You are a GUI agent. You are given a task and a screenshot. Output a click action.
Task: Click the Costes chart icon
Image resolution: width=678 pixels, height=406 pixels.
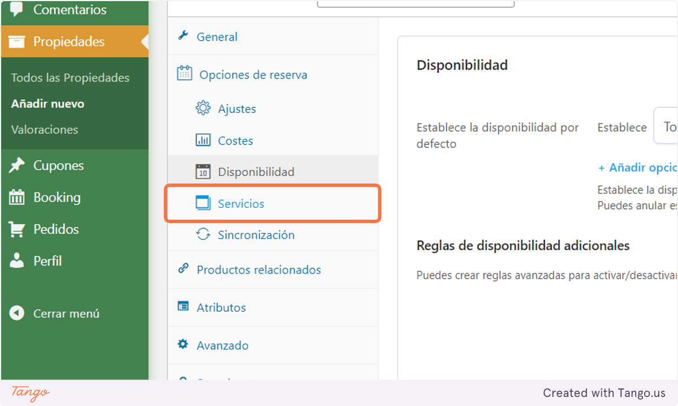point(203,140)
